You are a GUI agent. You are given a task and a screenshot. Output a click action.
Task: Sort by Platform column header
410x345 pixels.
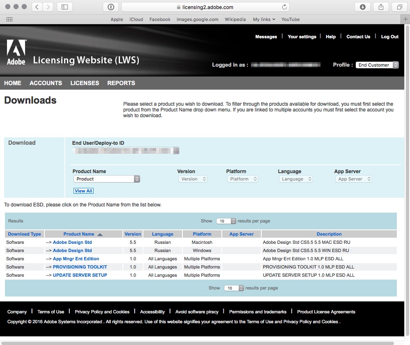(x=202, y=234)
